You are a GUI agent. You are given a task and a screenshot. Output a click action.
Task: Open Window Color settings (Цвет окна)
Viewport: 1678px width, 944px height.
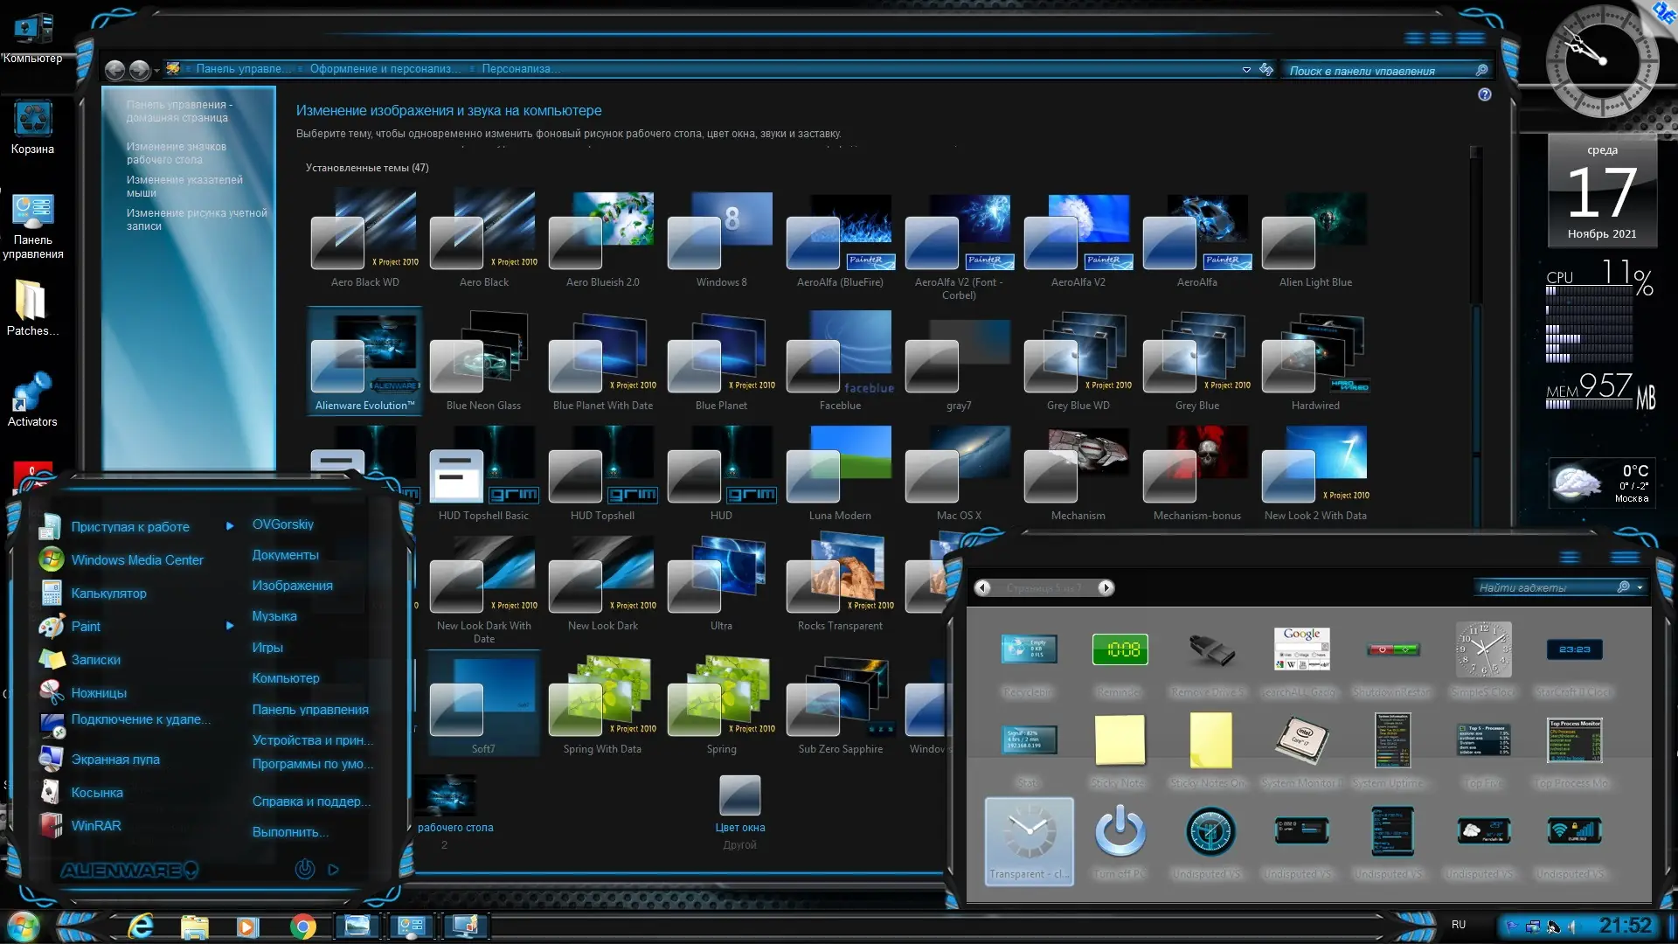(x=739, y=804)
